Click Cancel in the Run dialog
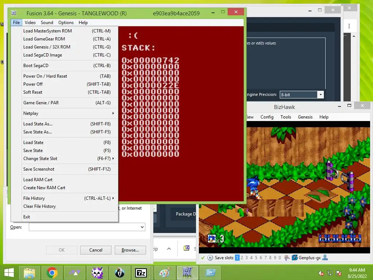373x280 pixels. tap(96, 250)
